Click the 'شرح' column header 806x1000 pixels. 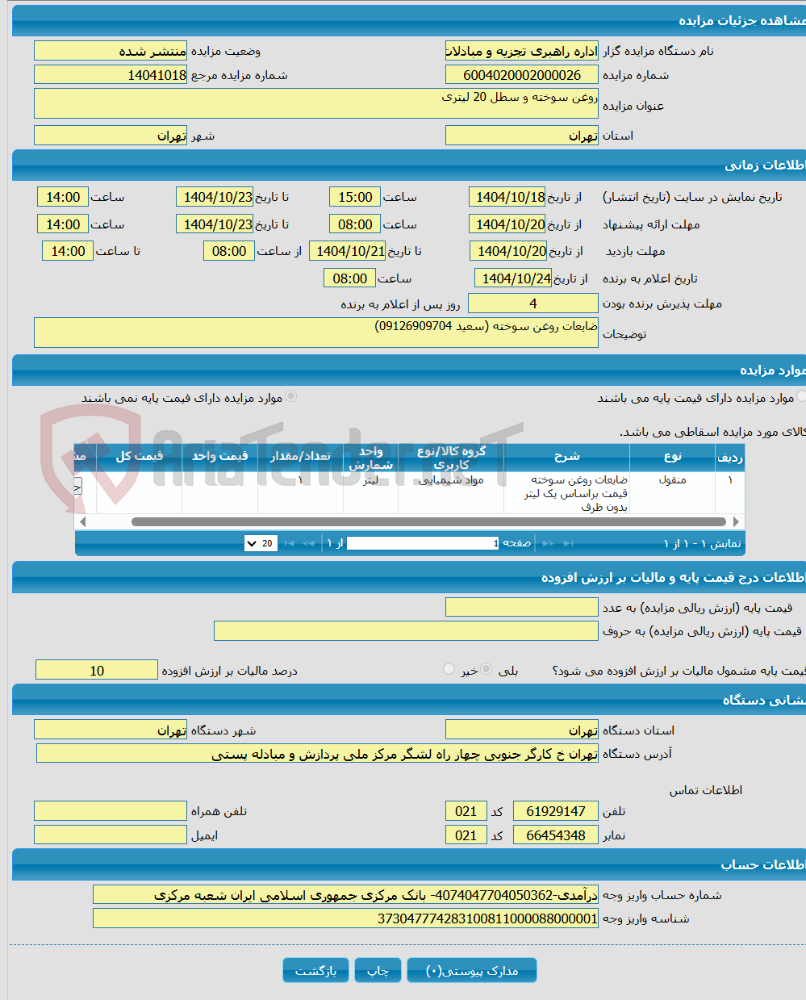(x=566, y=456)
